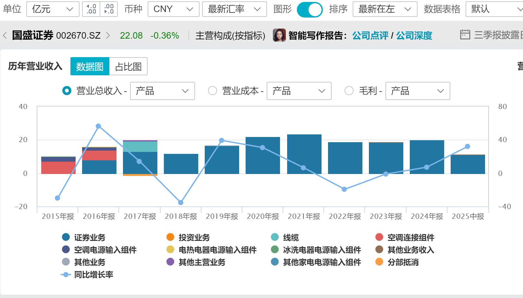Open the 单位 亿元 dropdown
The image size is (523, 298).
(53, 9)
